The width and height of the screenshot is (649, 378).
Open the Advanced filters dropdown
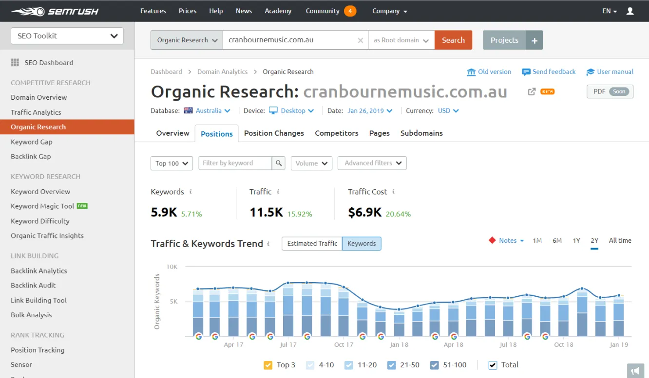click(372, 163)
